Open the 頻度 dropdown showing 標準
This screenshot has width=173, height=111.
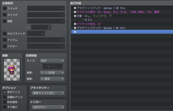pyautogui.click(x=52, y=79)
